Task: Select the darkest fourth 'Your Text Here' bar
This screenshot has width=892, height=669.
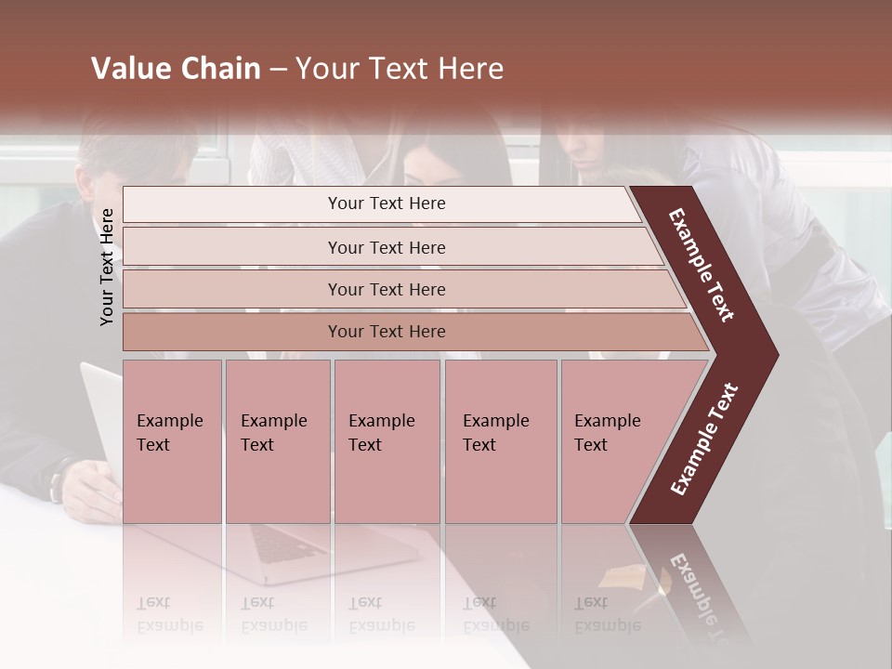Action: [x=415, y=332]
